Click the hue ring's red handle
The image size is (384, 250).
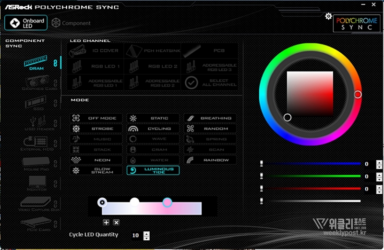pyautogui.click(x=358, y=94)
